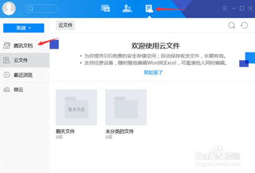Click the 最近浏览 clock icon

click(7, 75)
